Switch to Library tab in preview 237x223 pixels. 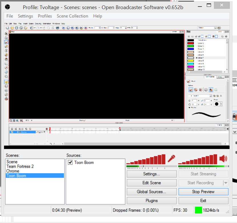pyautogui.click(x=220, y=77)
